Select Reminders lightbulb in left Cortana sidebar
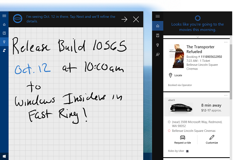The width and height of the screenshot is (238, 160). pyautogui.click(x=4, y=42)
